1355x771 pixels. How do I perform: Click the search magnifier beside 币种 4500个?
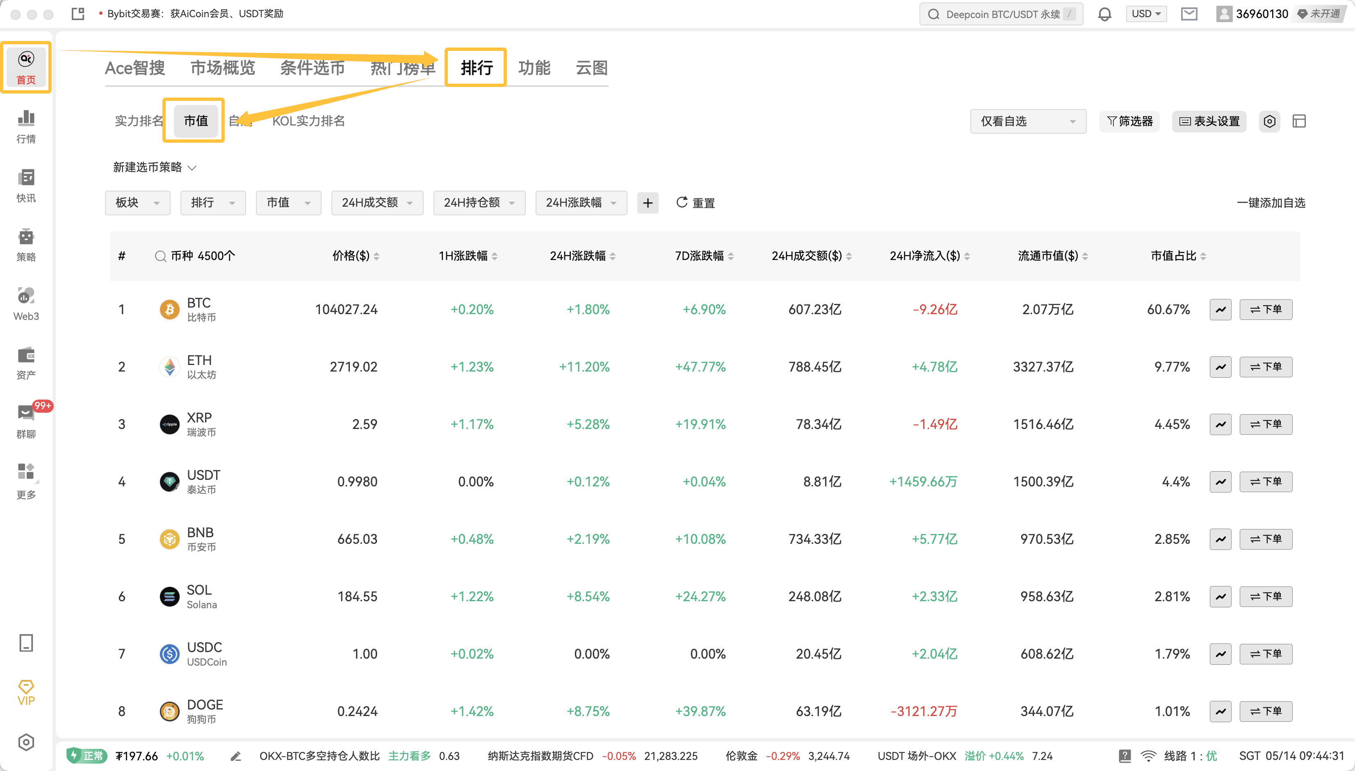[160, 256]
